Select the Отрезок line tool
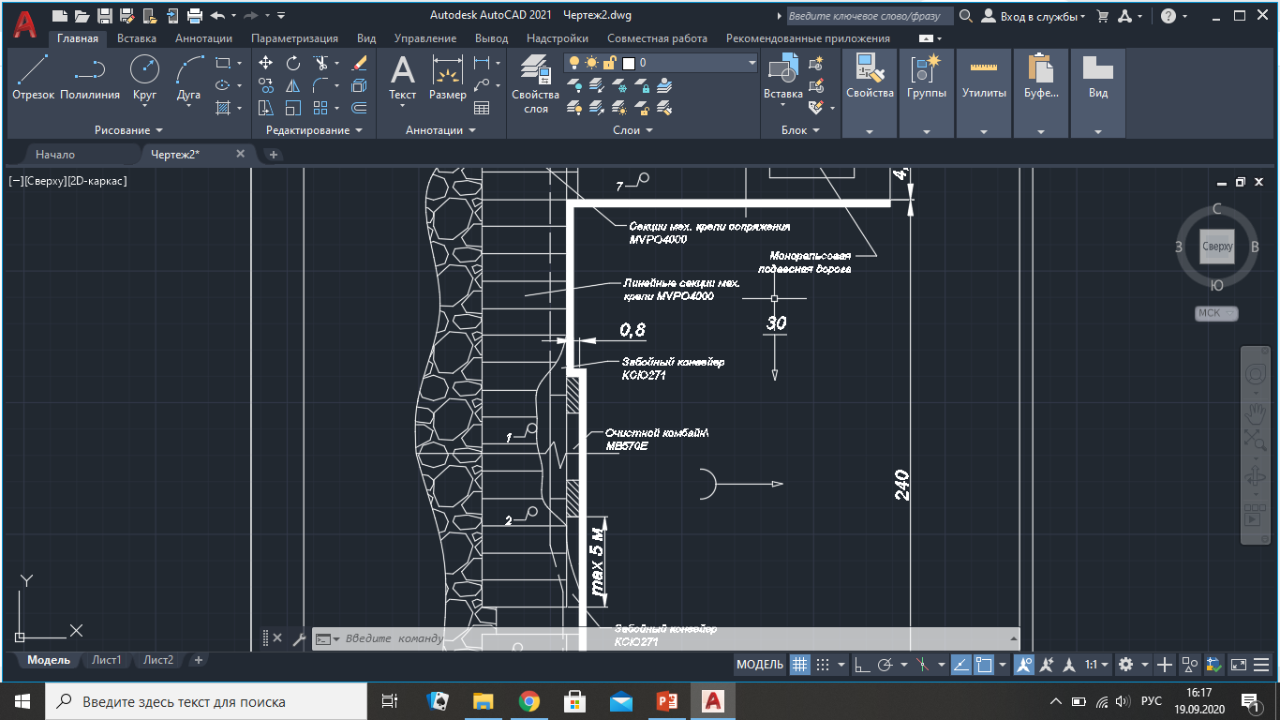This screenshot has height=720, width=1280. click(33, 77)
